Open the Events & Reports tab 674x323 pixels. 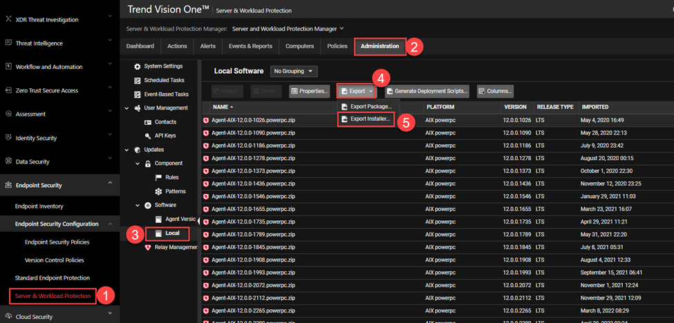coord(251,46)
